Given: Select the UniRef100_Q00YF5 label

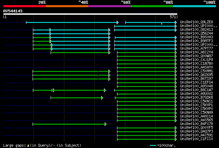Looking at the screenshot, I should pos(196,128).
